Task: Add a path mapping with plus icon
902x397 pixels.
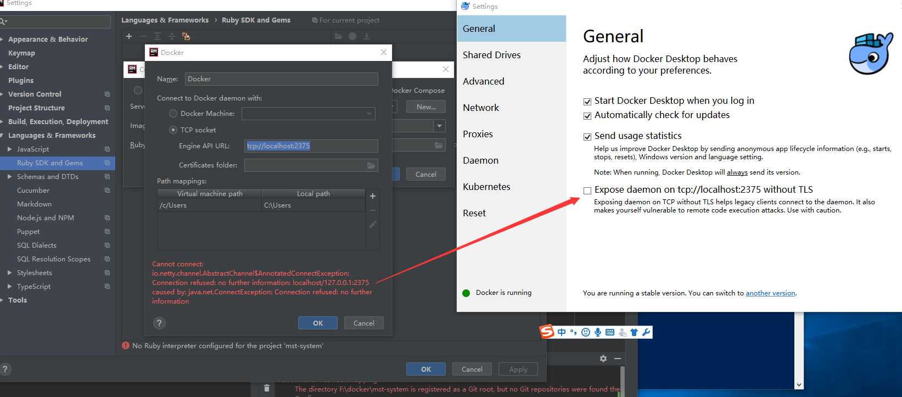Action: click(373, 196)
